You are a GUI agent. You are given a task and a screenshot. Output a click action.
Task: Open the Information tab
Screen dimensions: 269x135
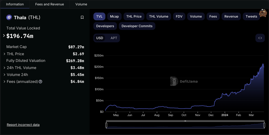pos(15,4)
